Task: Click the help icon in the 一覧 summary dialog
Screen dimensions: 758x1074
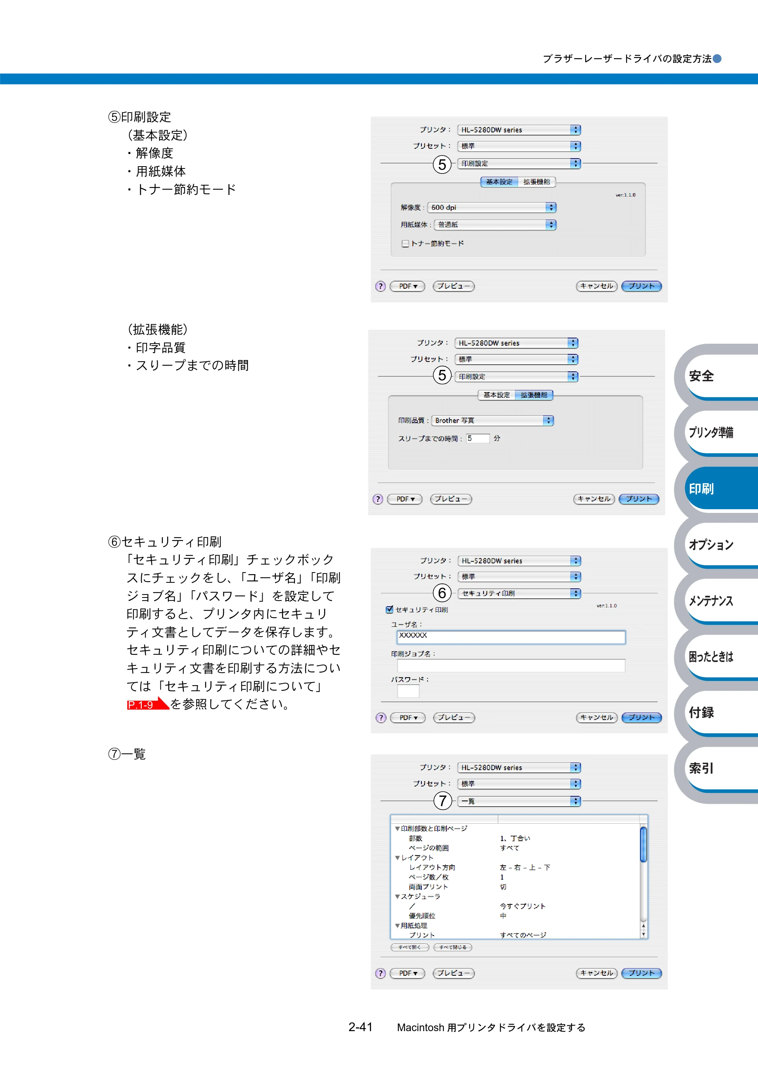Action: [381, 973]
